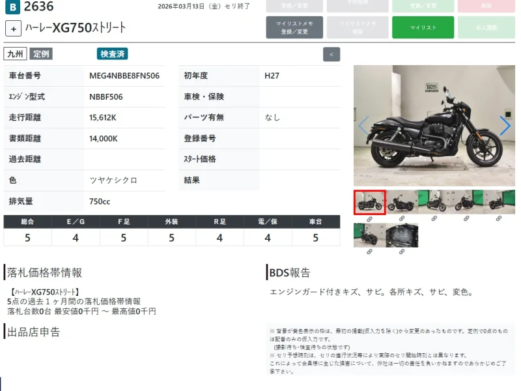The image size is (521, 391).
Task: Click the title ハーレーXG750ストリート
Action: click(76, 27)
